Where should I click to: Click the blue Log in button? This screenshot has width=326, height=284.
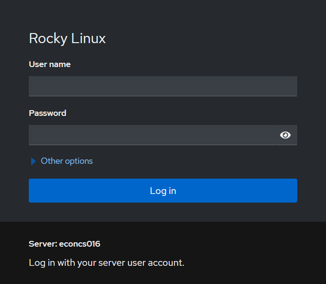click(x=163, y=191)
